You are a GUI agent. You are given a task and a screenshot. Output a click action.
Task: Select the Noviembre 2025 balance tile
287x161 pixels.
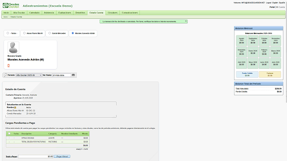tap(275, 41)
